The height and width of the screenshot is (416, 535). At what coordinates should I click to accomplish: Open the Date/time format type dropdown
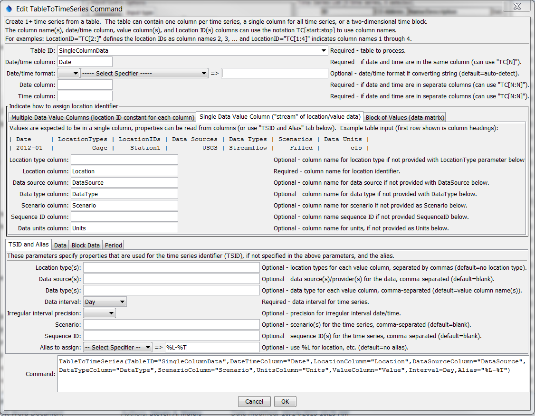pyautogui.click(x=69, y=73)
